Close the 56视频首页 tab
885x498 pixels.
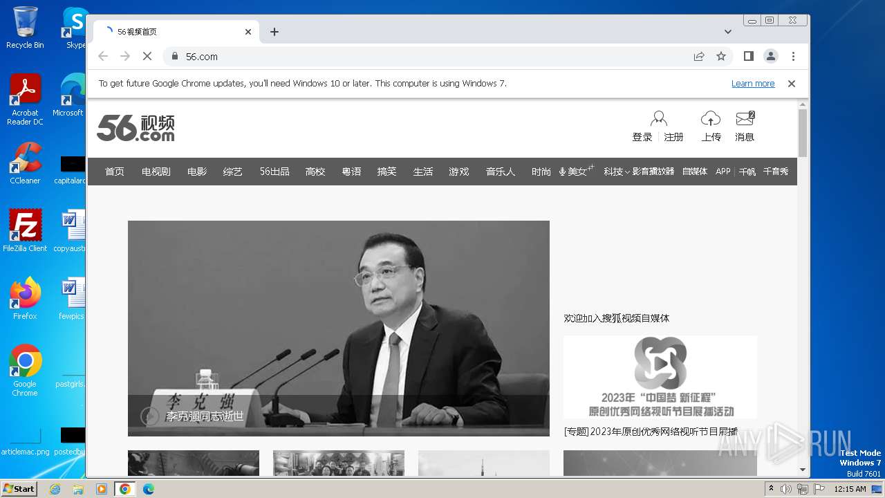[248, 32]
